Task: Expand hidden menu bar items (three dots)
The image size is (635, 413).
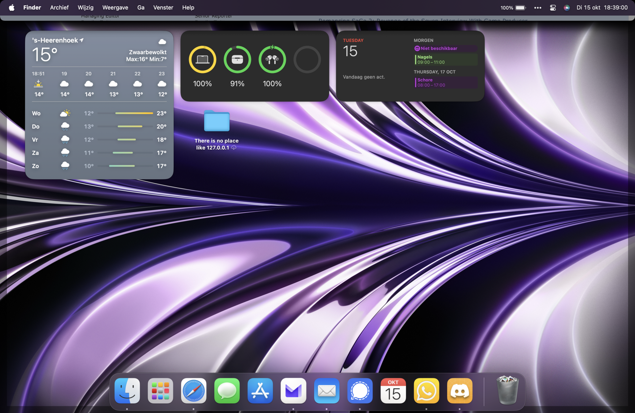Action: click(x=538, y=8)
